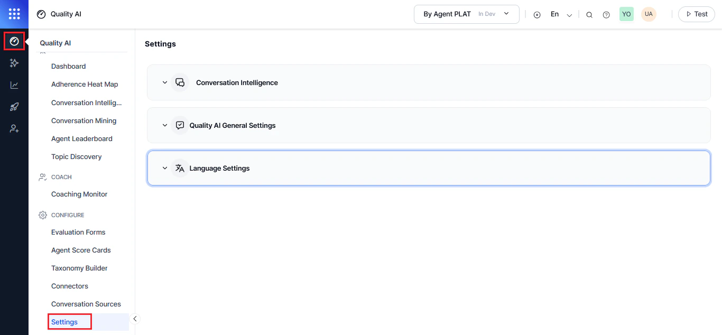
Task: Click the add-user icon in left rail
Action: tap(14, 128)
